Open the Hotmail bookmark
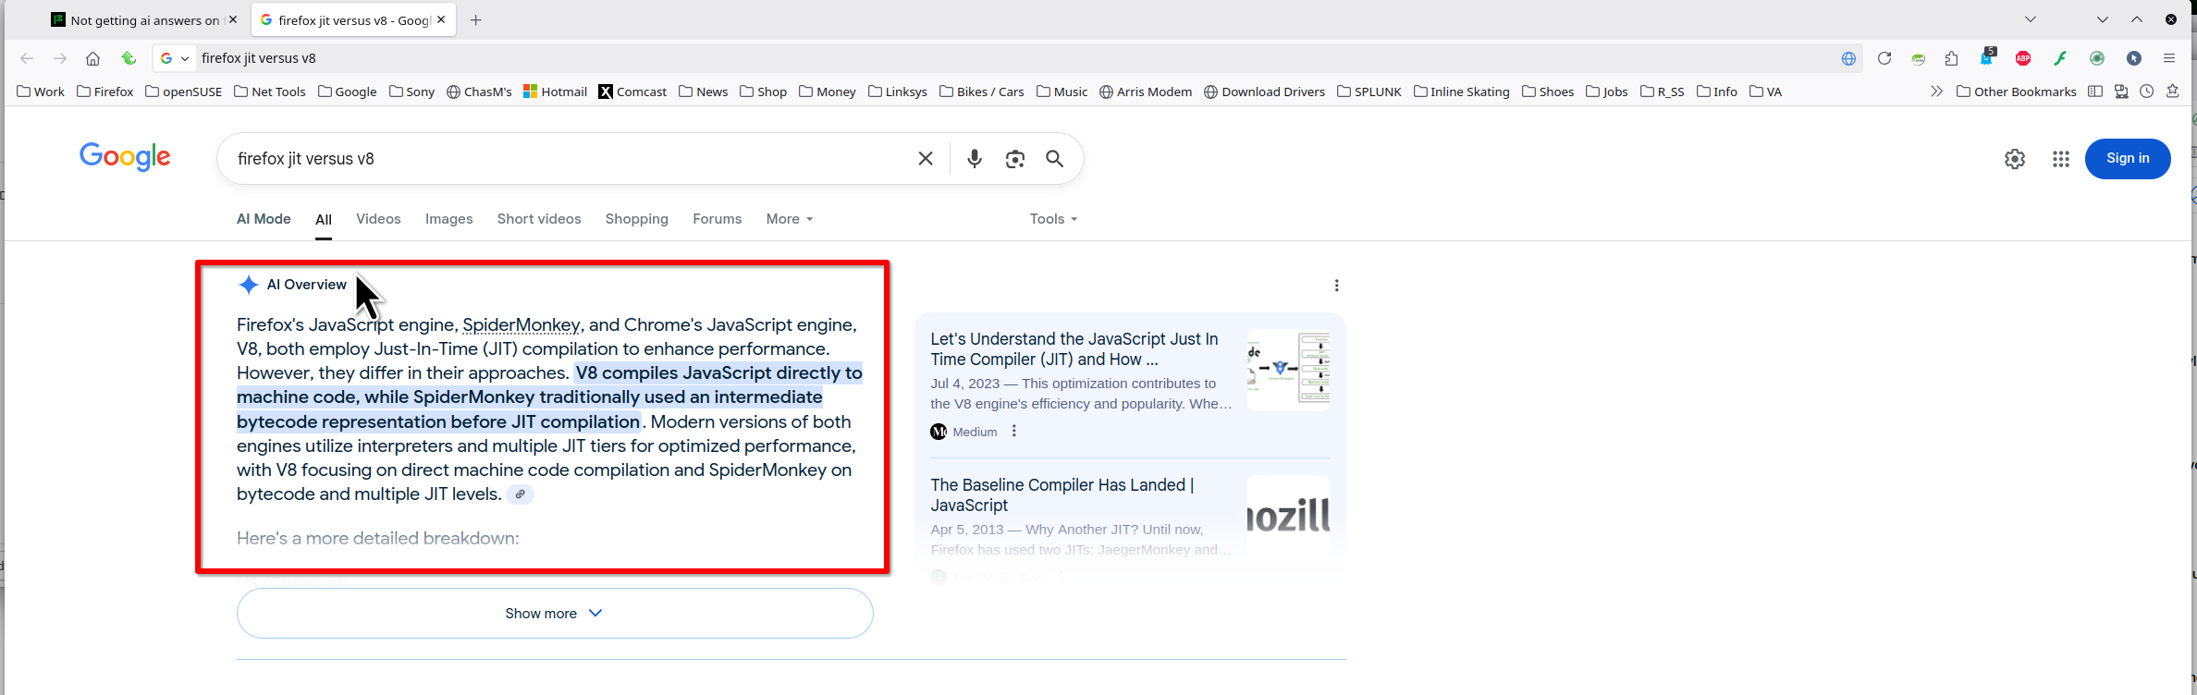 click(555, 91)
